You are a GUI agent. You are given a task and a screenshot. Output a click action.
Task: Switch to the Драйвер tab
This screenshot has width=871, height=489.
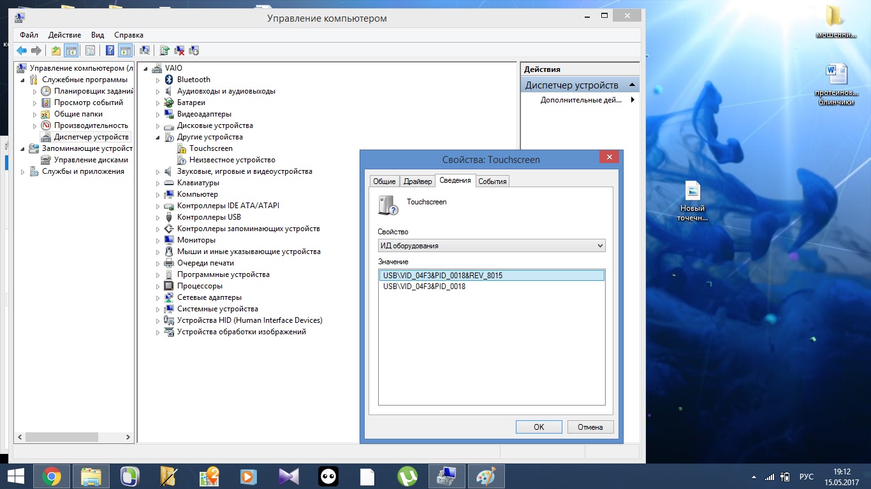(x=418, y=181)
